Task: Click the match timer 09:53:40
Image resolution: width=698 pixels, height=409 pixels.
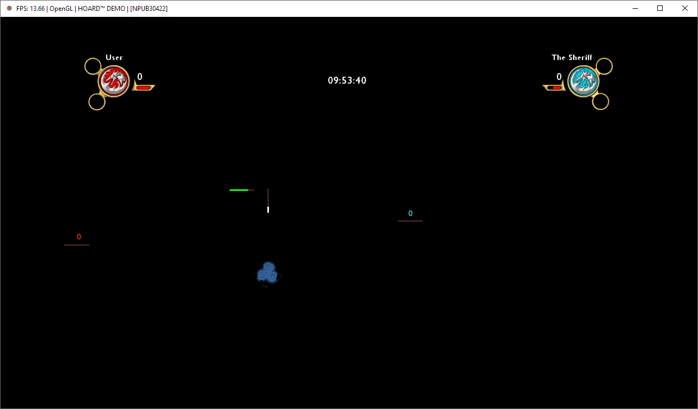Action: pyautogui.click(x=347, y=80)
